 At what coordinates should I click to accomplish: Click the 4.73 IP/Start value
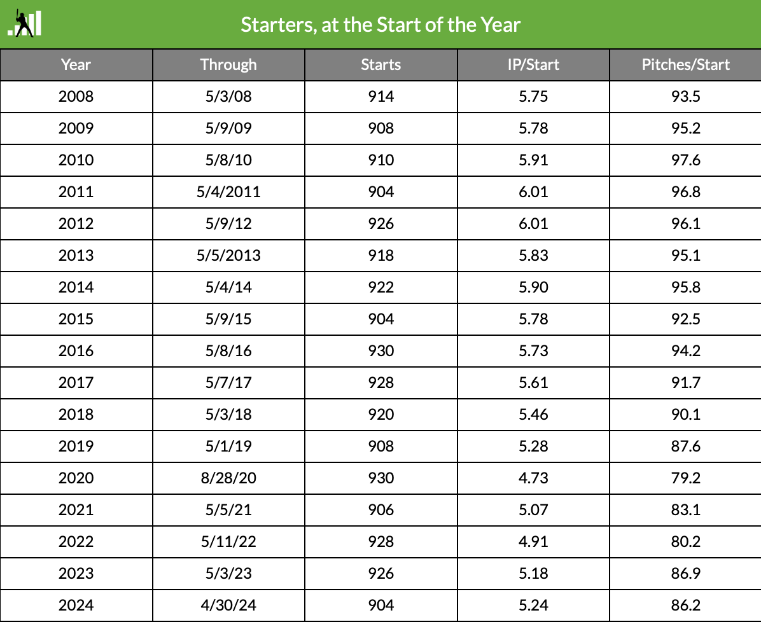(533, 478)
